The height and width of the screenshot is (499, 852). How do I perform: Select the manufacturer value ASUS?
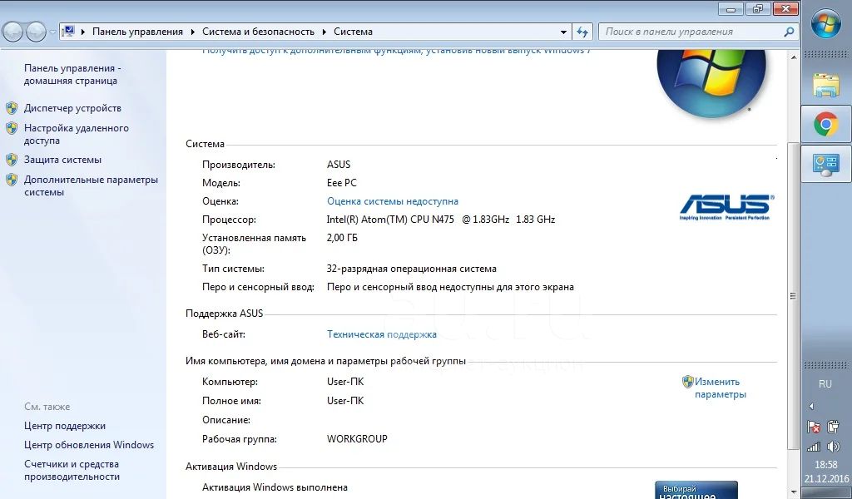[339, 165]
